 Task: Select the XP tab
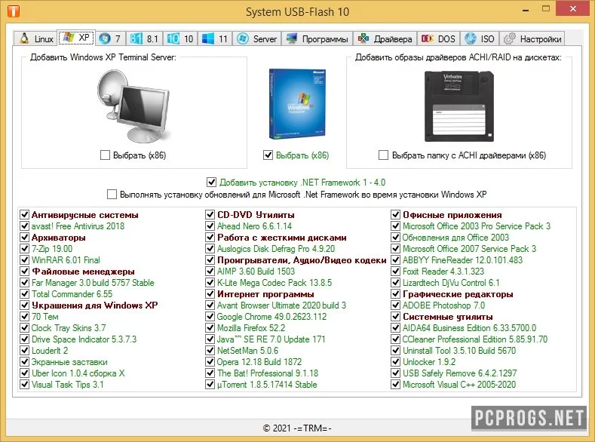76,38
